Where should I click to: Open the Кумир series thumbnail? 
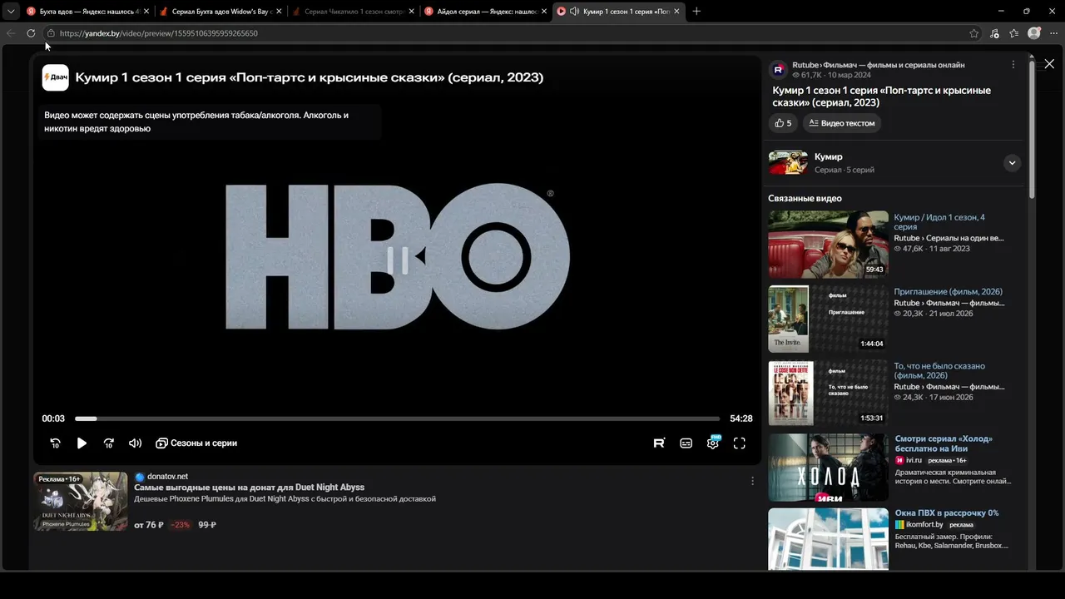(788, 163)
